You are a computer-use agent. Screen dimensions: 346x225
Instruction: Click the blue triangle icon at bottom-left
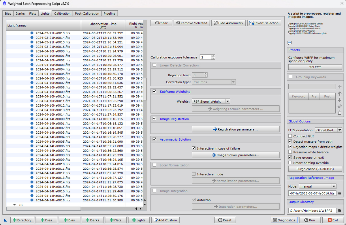click(5, 220)
